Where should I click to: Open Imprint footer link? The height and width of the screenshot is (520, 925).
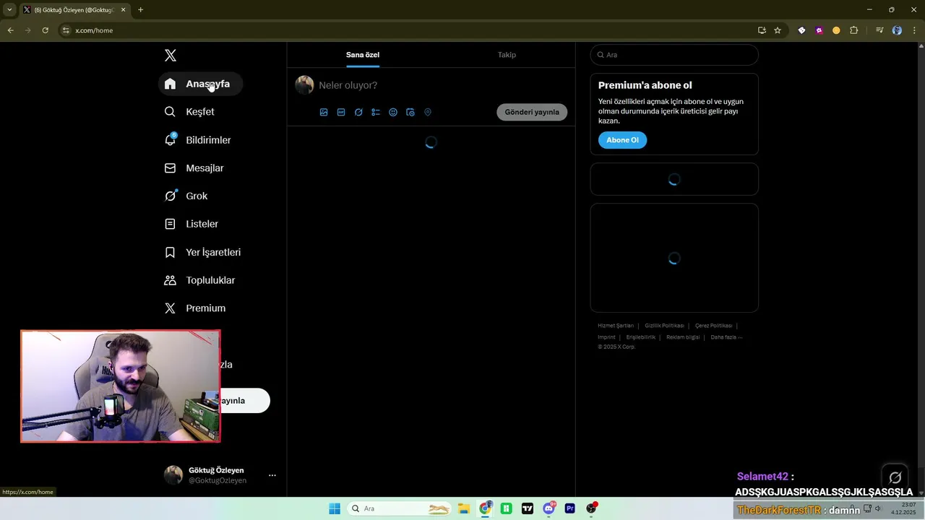[606, 337]
